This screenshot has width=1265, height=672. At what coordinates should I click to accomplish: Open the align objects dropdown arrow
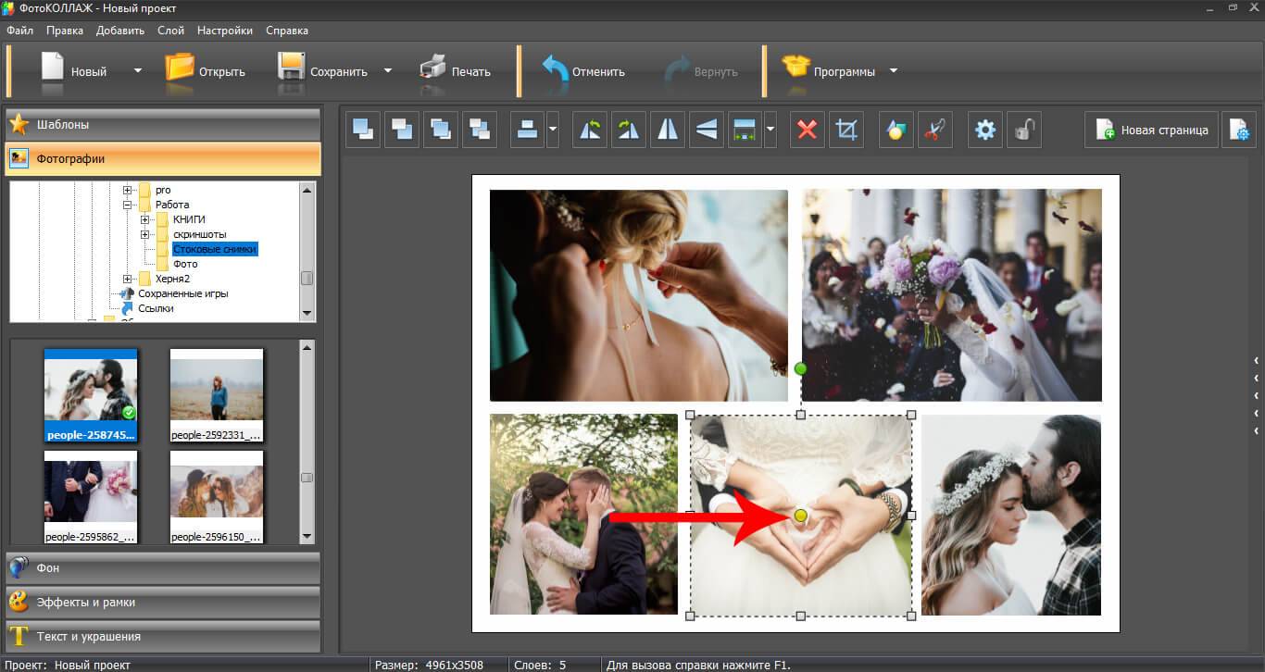pos(553,130)
